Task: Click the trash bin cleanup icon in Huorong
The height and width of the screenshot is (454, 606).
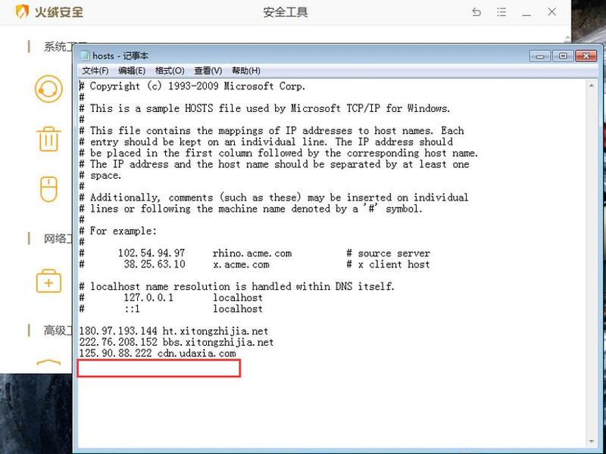Action: click(x=48, y=139)
